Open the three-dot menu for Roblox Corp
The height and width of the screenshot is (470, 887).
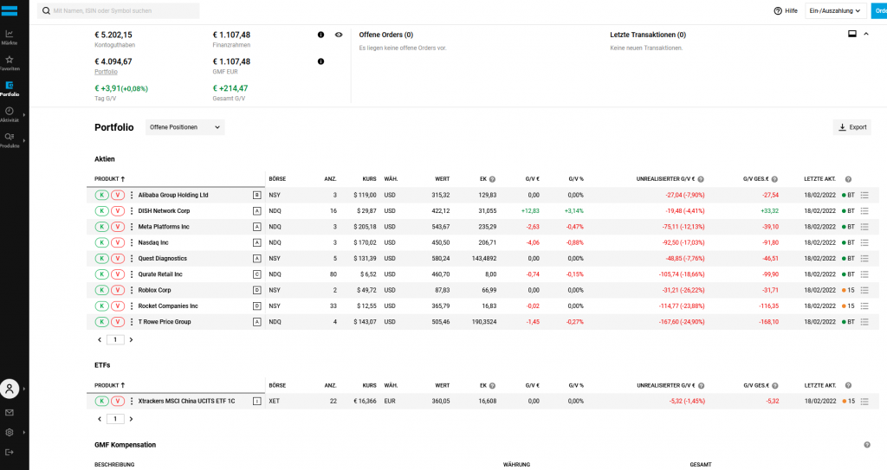(132, 290)
